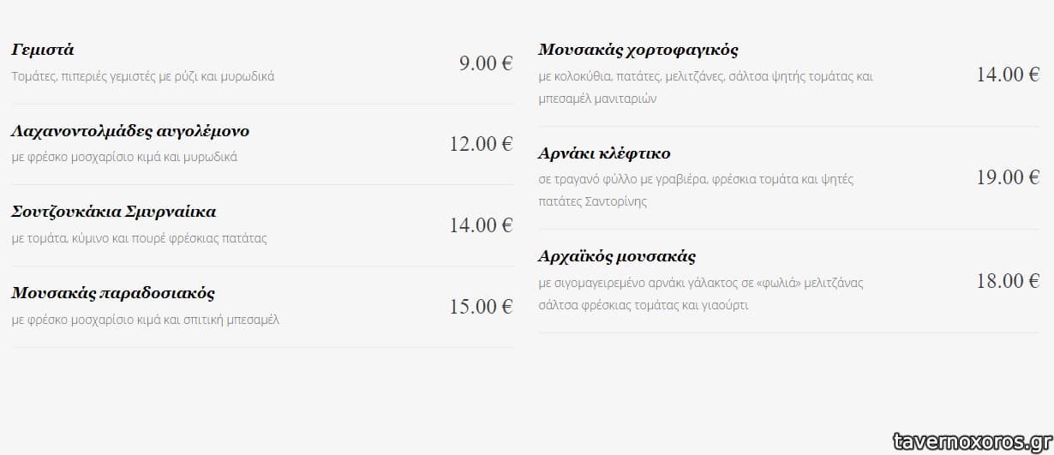Click the 19.00 € price label
The width and height of the screenshot is (1054, 455).
coord(1008,177)
